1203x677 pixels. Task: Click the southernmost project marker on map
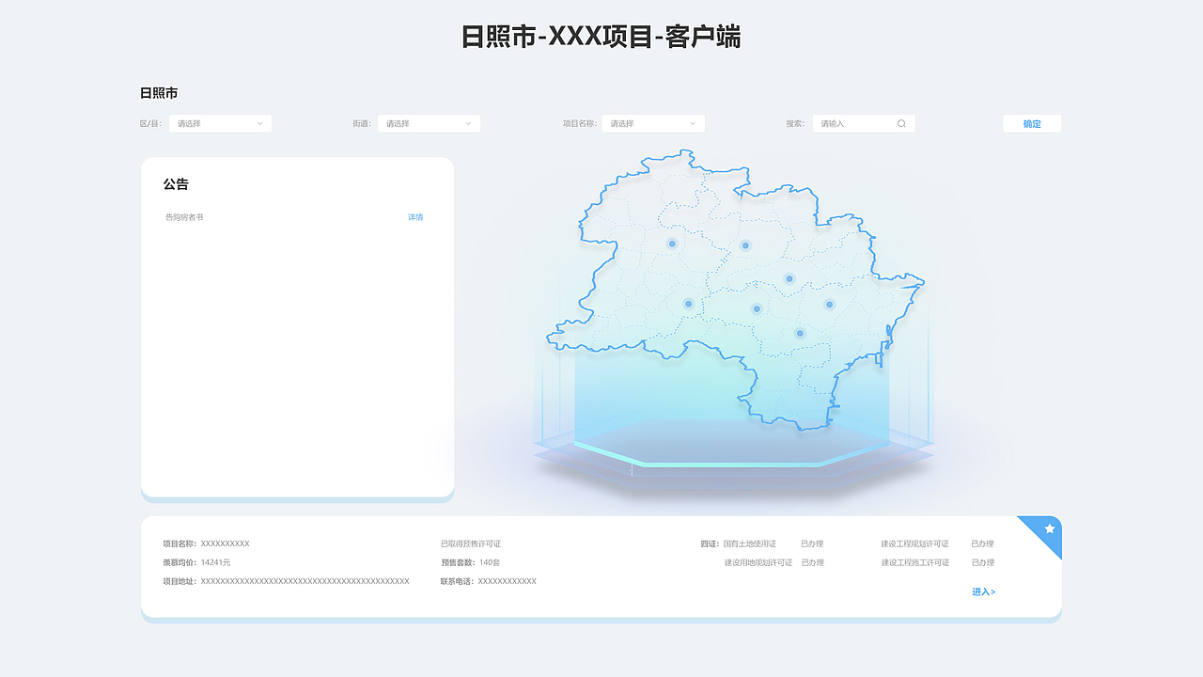(800, 333)
